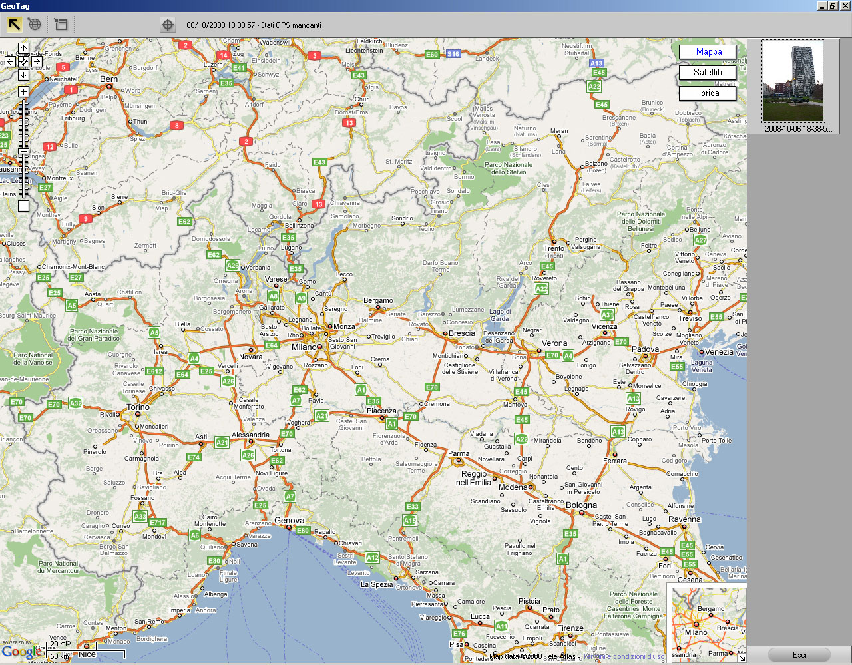Pan the map up with arrow
Screen dimensions: 852x665
[x=23, y=49]
